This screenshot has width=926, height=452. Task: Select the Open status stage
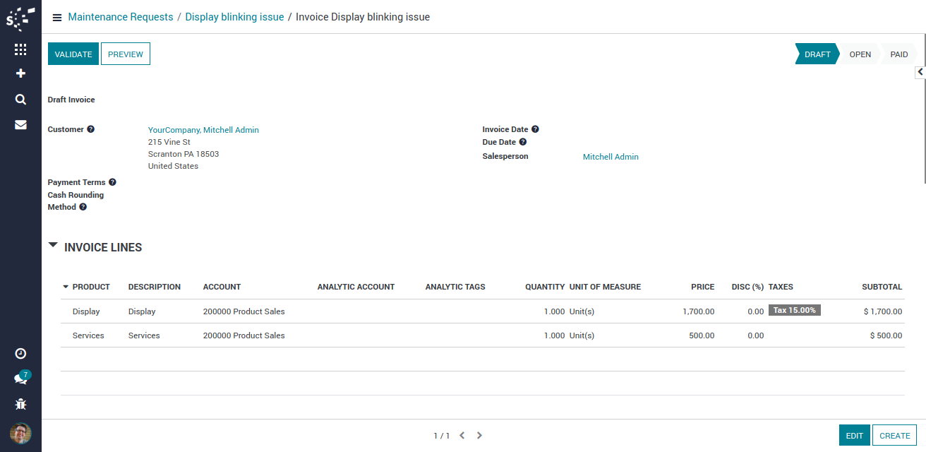(860, 54)
